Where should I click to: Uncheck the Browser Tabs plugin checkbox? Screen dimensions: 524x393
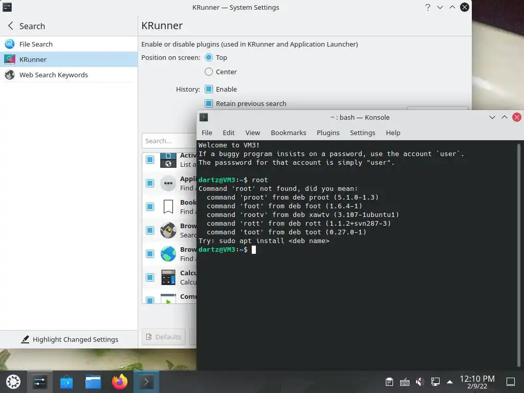tap(150, 254)
